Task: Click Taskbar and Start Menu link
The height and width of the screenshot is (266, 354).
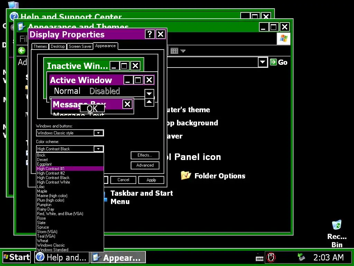Action: point(141,197)
